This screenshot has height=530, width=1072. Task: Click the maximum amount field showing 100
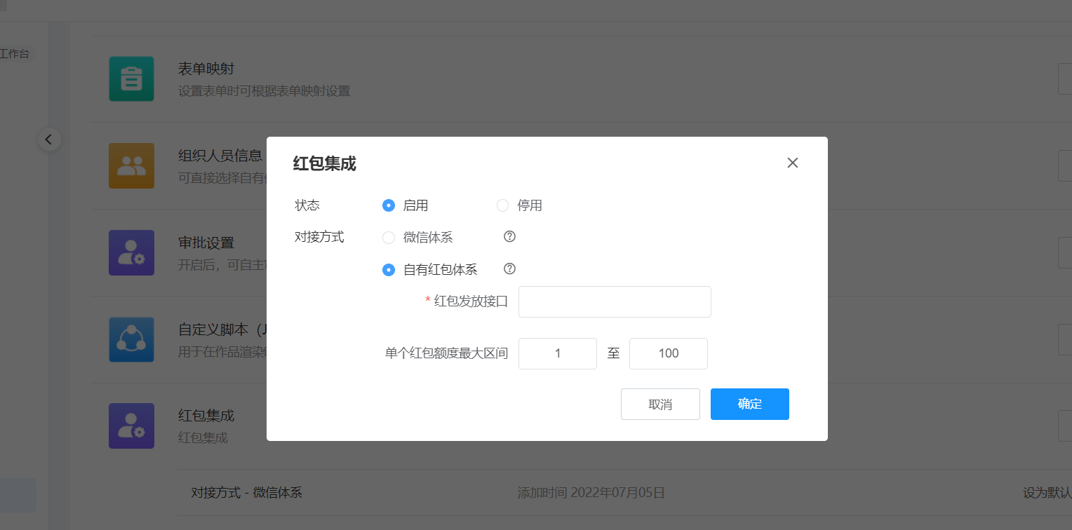(x=668, y=353)
